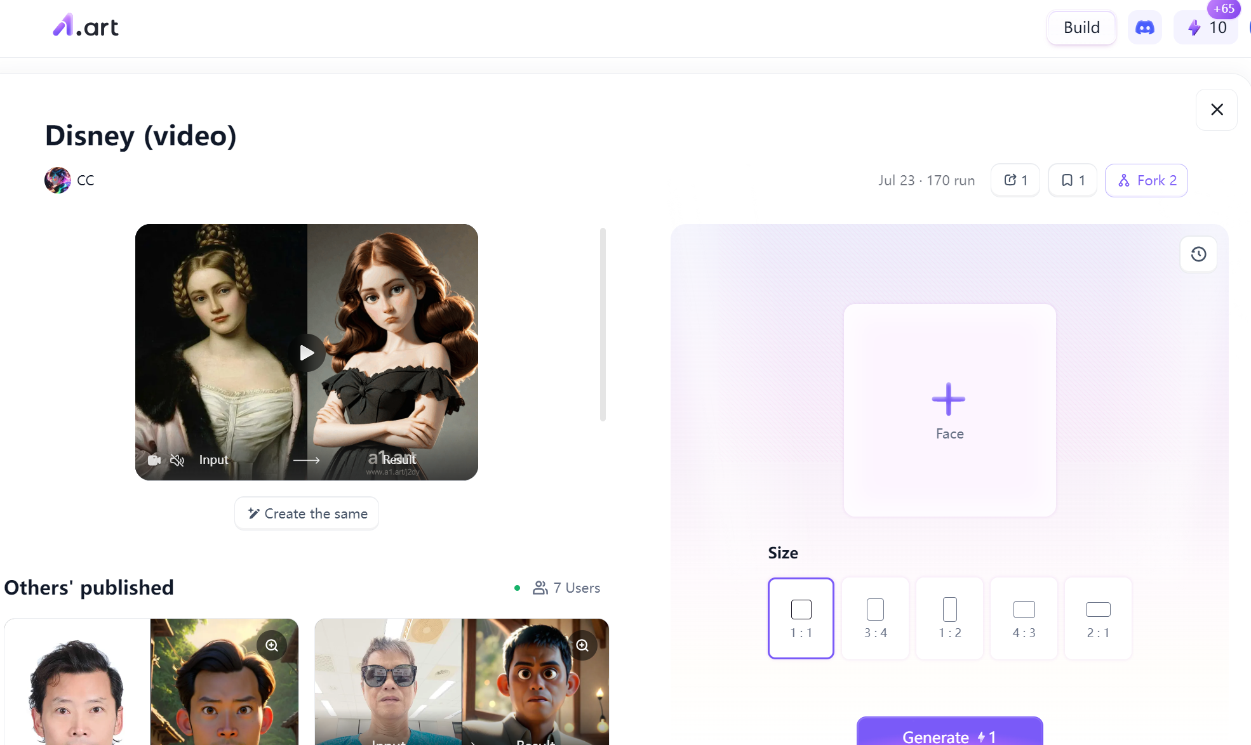Zoom the first published result image
The image size is (1251, 745).
[x=272, y=645]
